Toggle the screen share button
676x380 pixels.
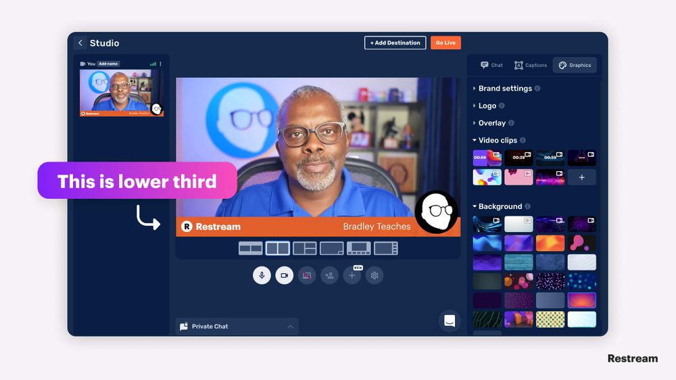307,275
